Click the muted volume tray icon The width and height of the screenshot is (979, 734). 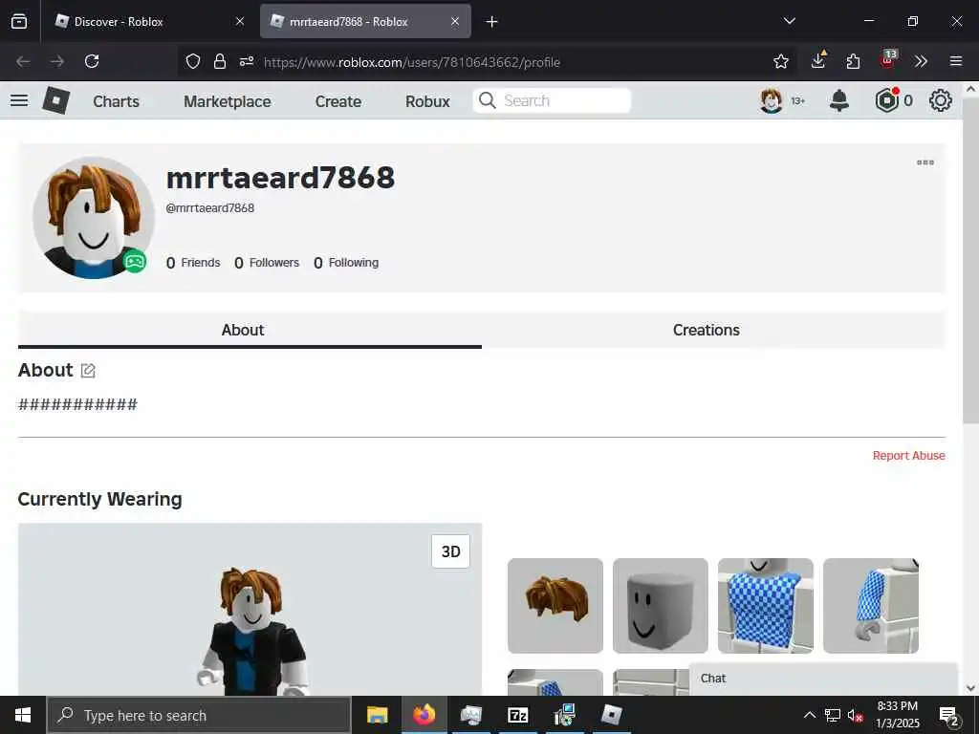855,715
